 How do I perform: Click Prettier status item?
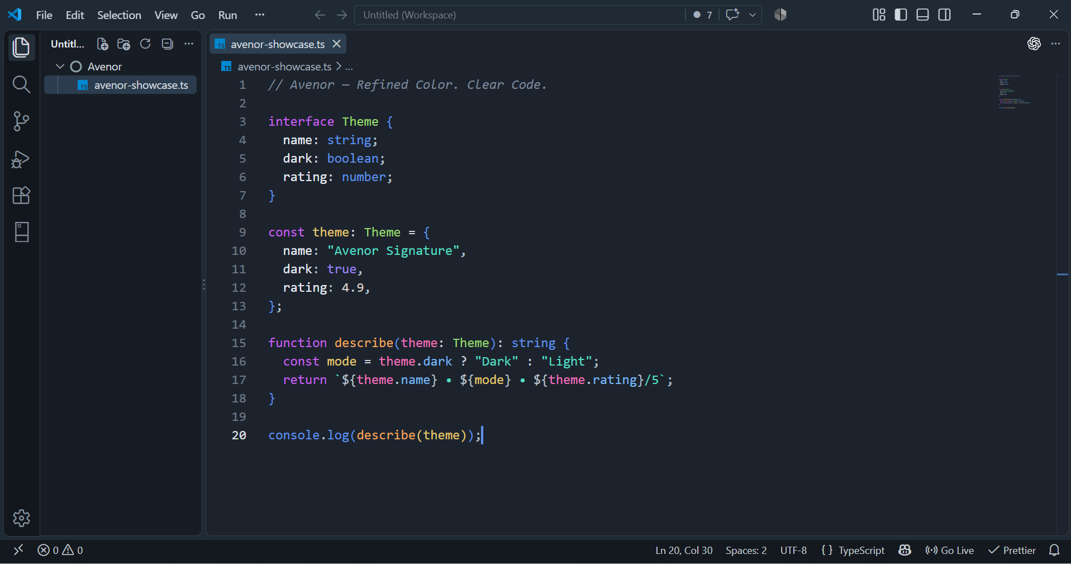click(1012, 550)
